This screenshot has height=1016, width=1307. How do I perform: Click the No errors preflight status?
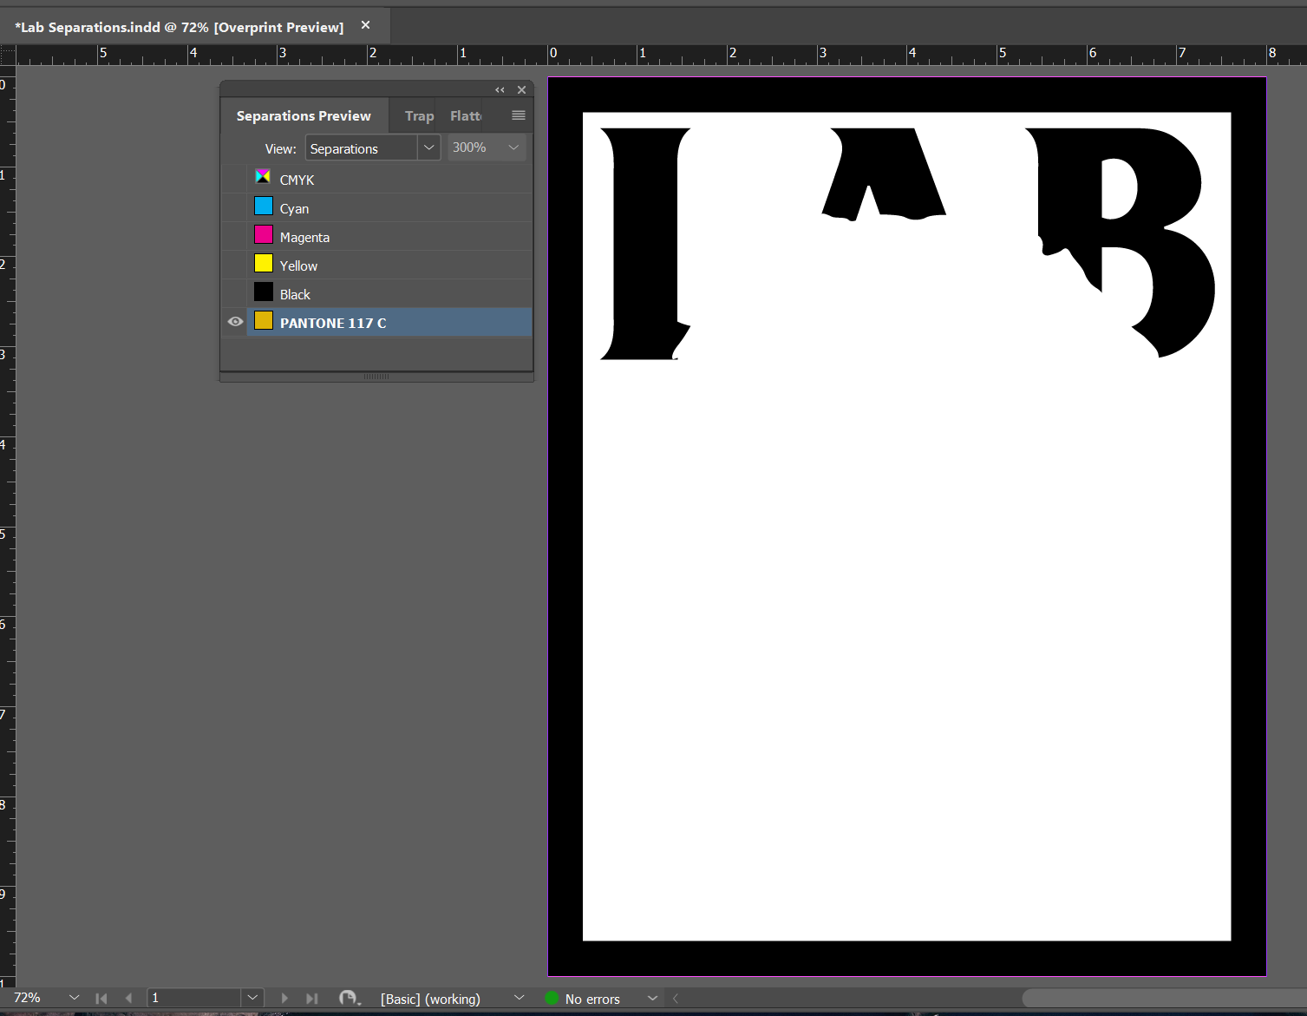click(592, 1000)
